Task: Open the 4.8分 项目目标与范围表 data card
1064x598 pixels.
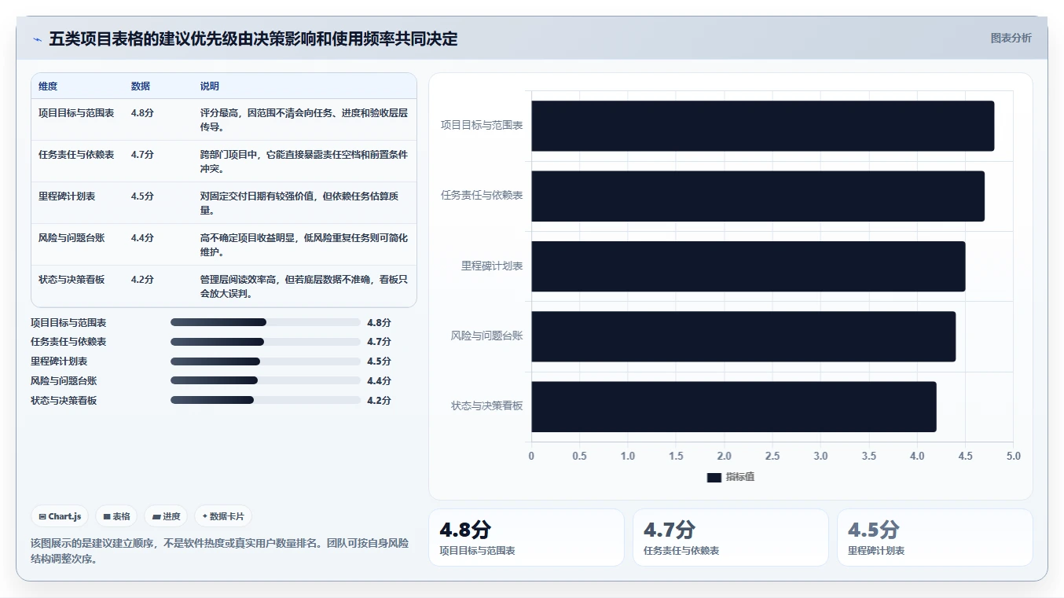Action: [526, 537]
